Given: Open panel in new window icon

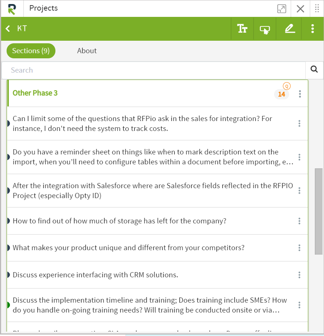Looking at the screenshot, I should 281,9.
